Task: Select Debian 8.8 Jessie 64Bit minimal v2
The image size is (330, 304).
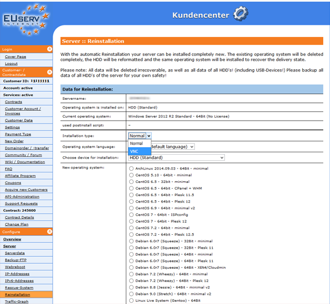Action: tap(132, 287)
